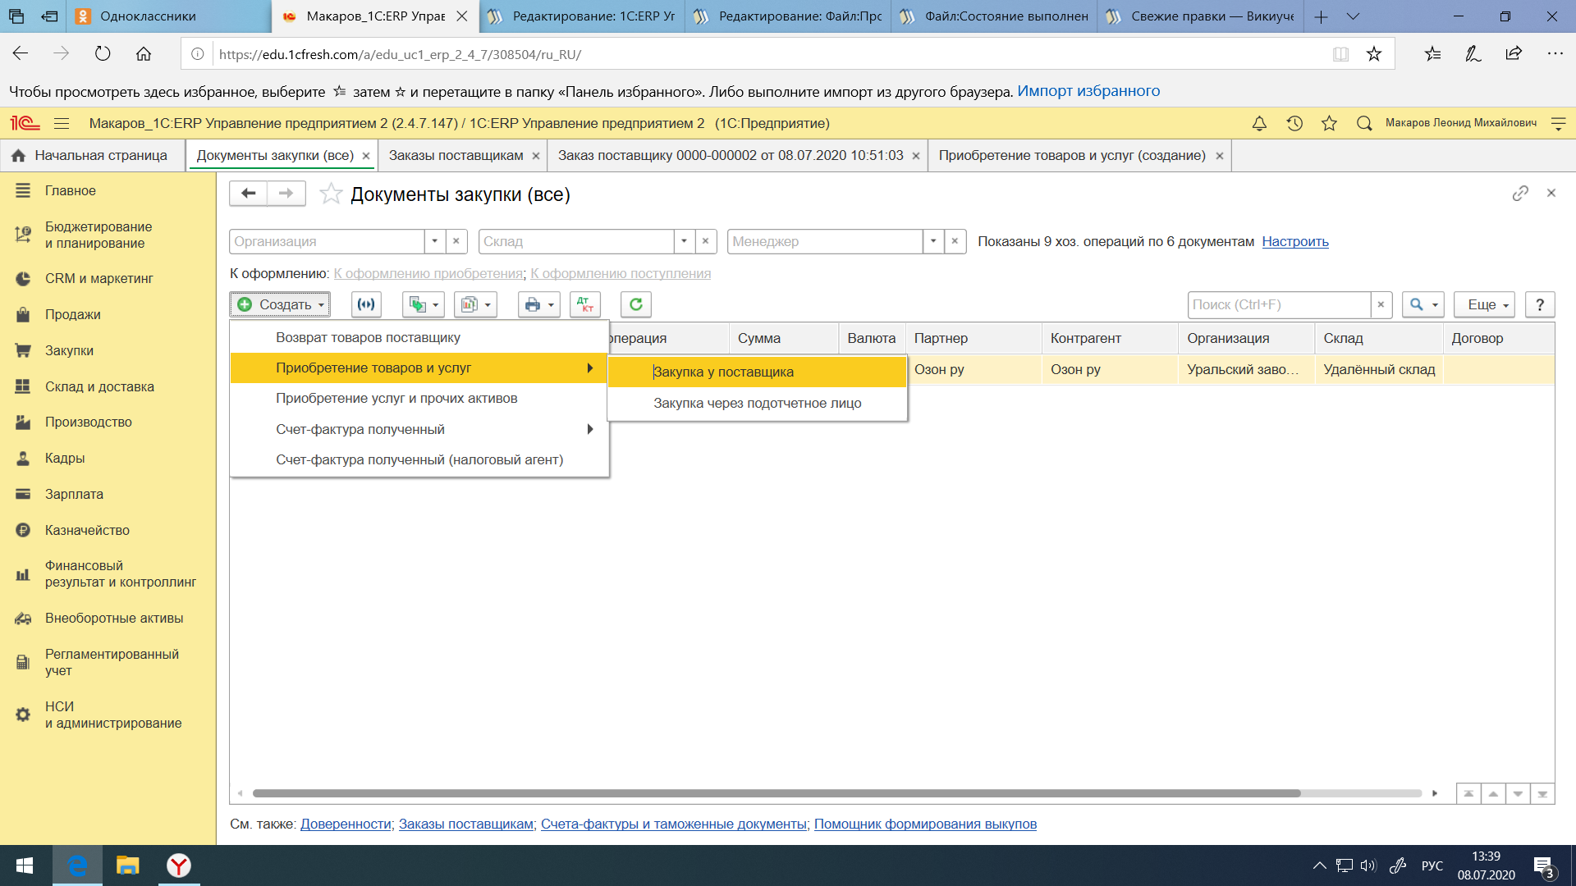Open Windows Start menu

(25, 865)
